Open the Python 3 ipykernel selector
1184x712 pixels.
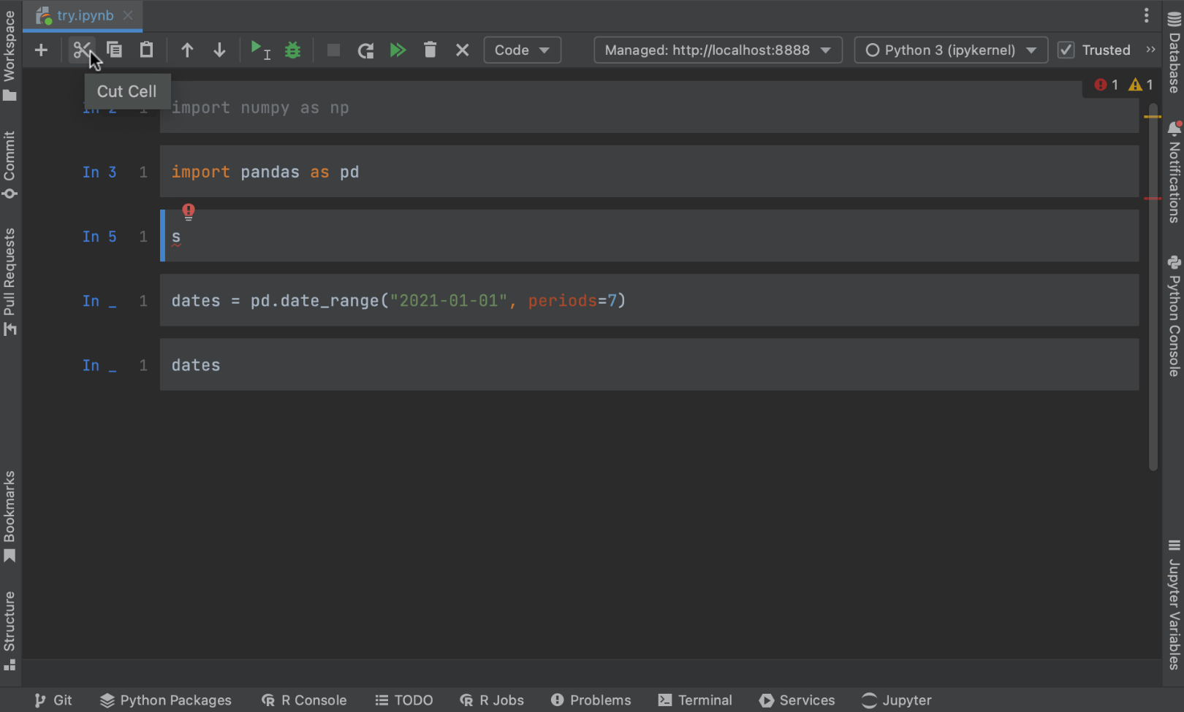pos(950,50)
